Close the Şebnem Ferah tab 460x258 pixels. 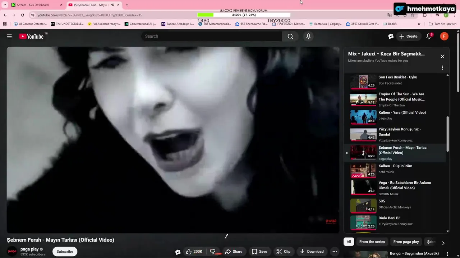pyautogui.click(x=118, y=5)
